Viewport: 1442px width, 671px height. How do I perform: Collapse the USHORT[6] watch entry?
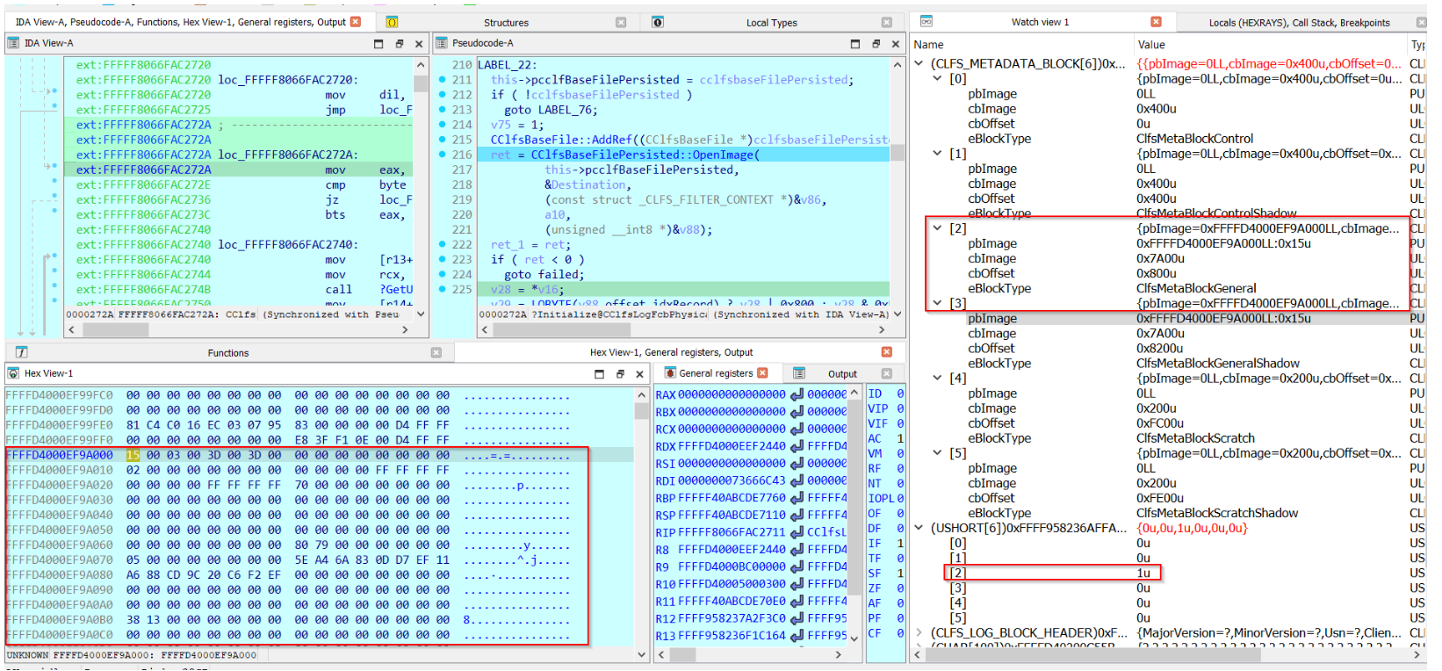point(919,528)
